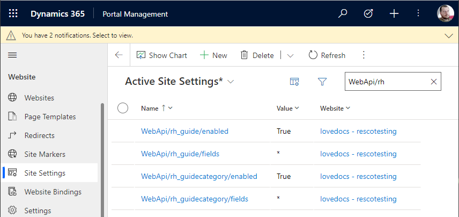Open the edit columns icon
The height and width of the screenshot is (217, 459).
[294, 82]
